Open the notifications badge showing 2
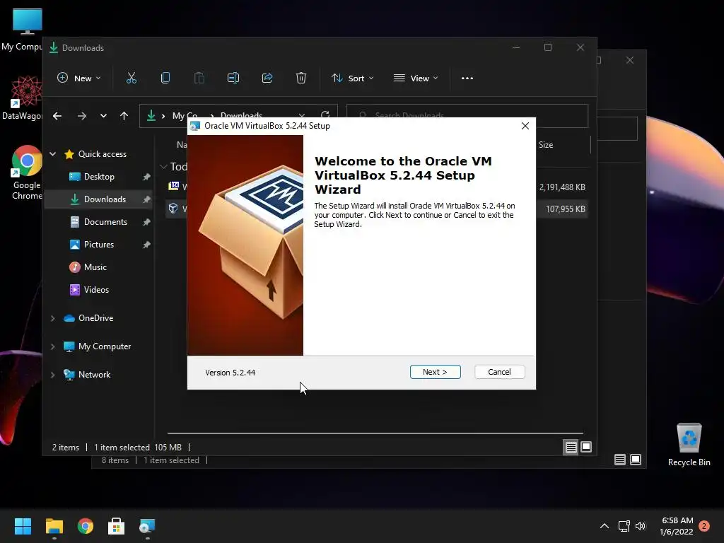This screenshot has width=724, height=543. 704,526
